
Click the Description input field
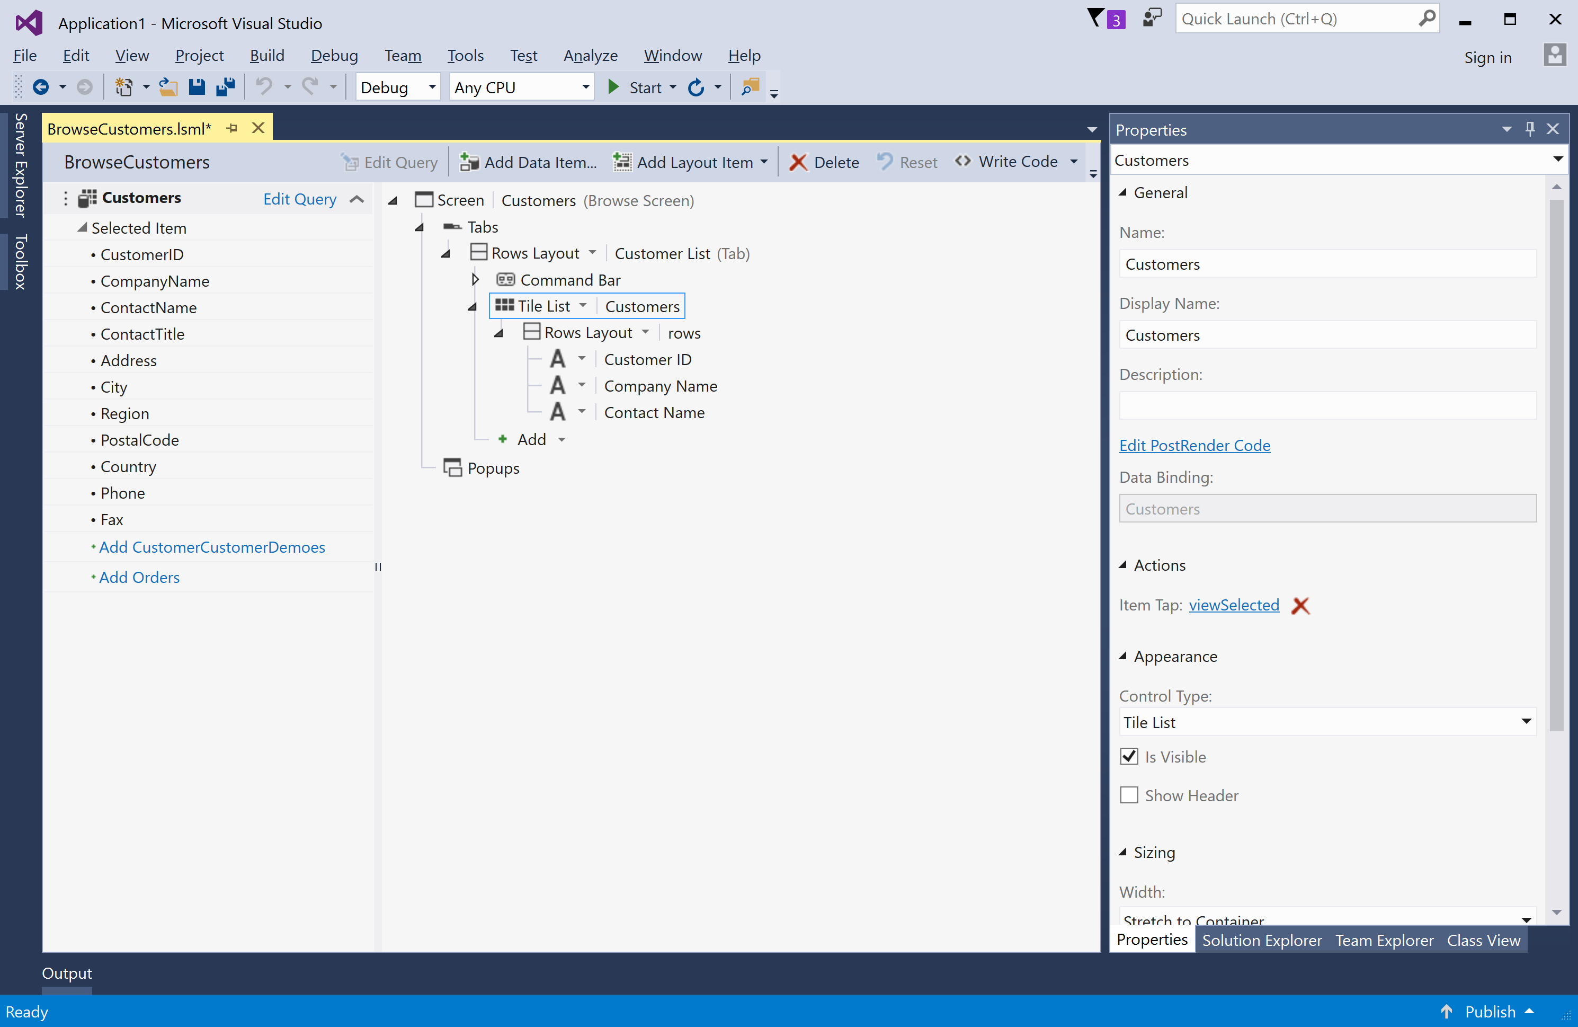point(1327,405)
